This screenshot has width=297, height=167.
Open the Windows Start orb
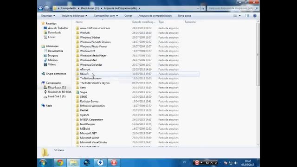tap(43, 163)
